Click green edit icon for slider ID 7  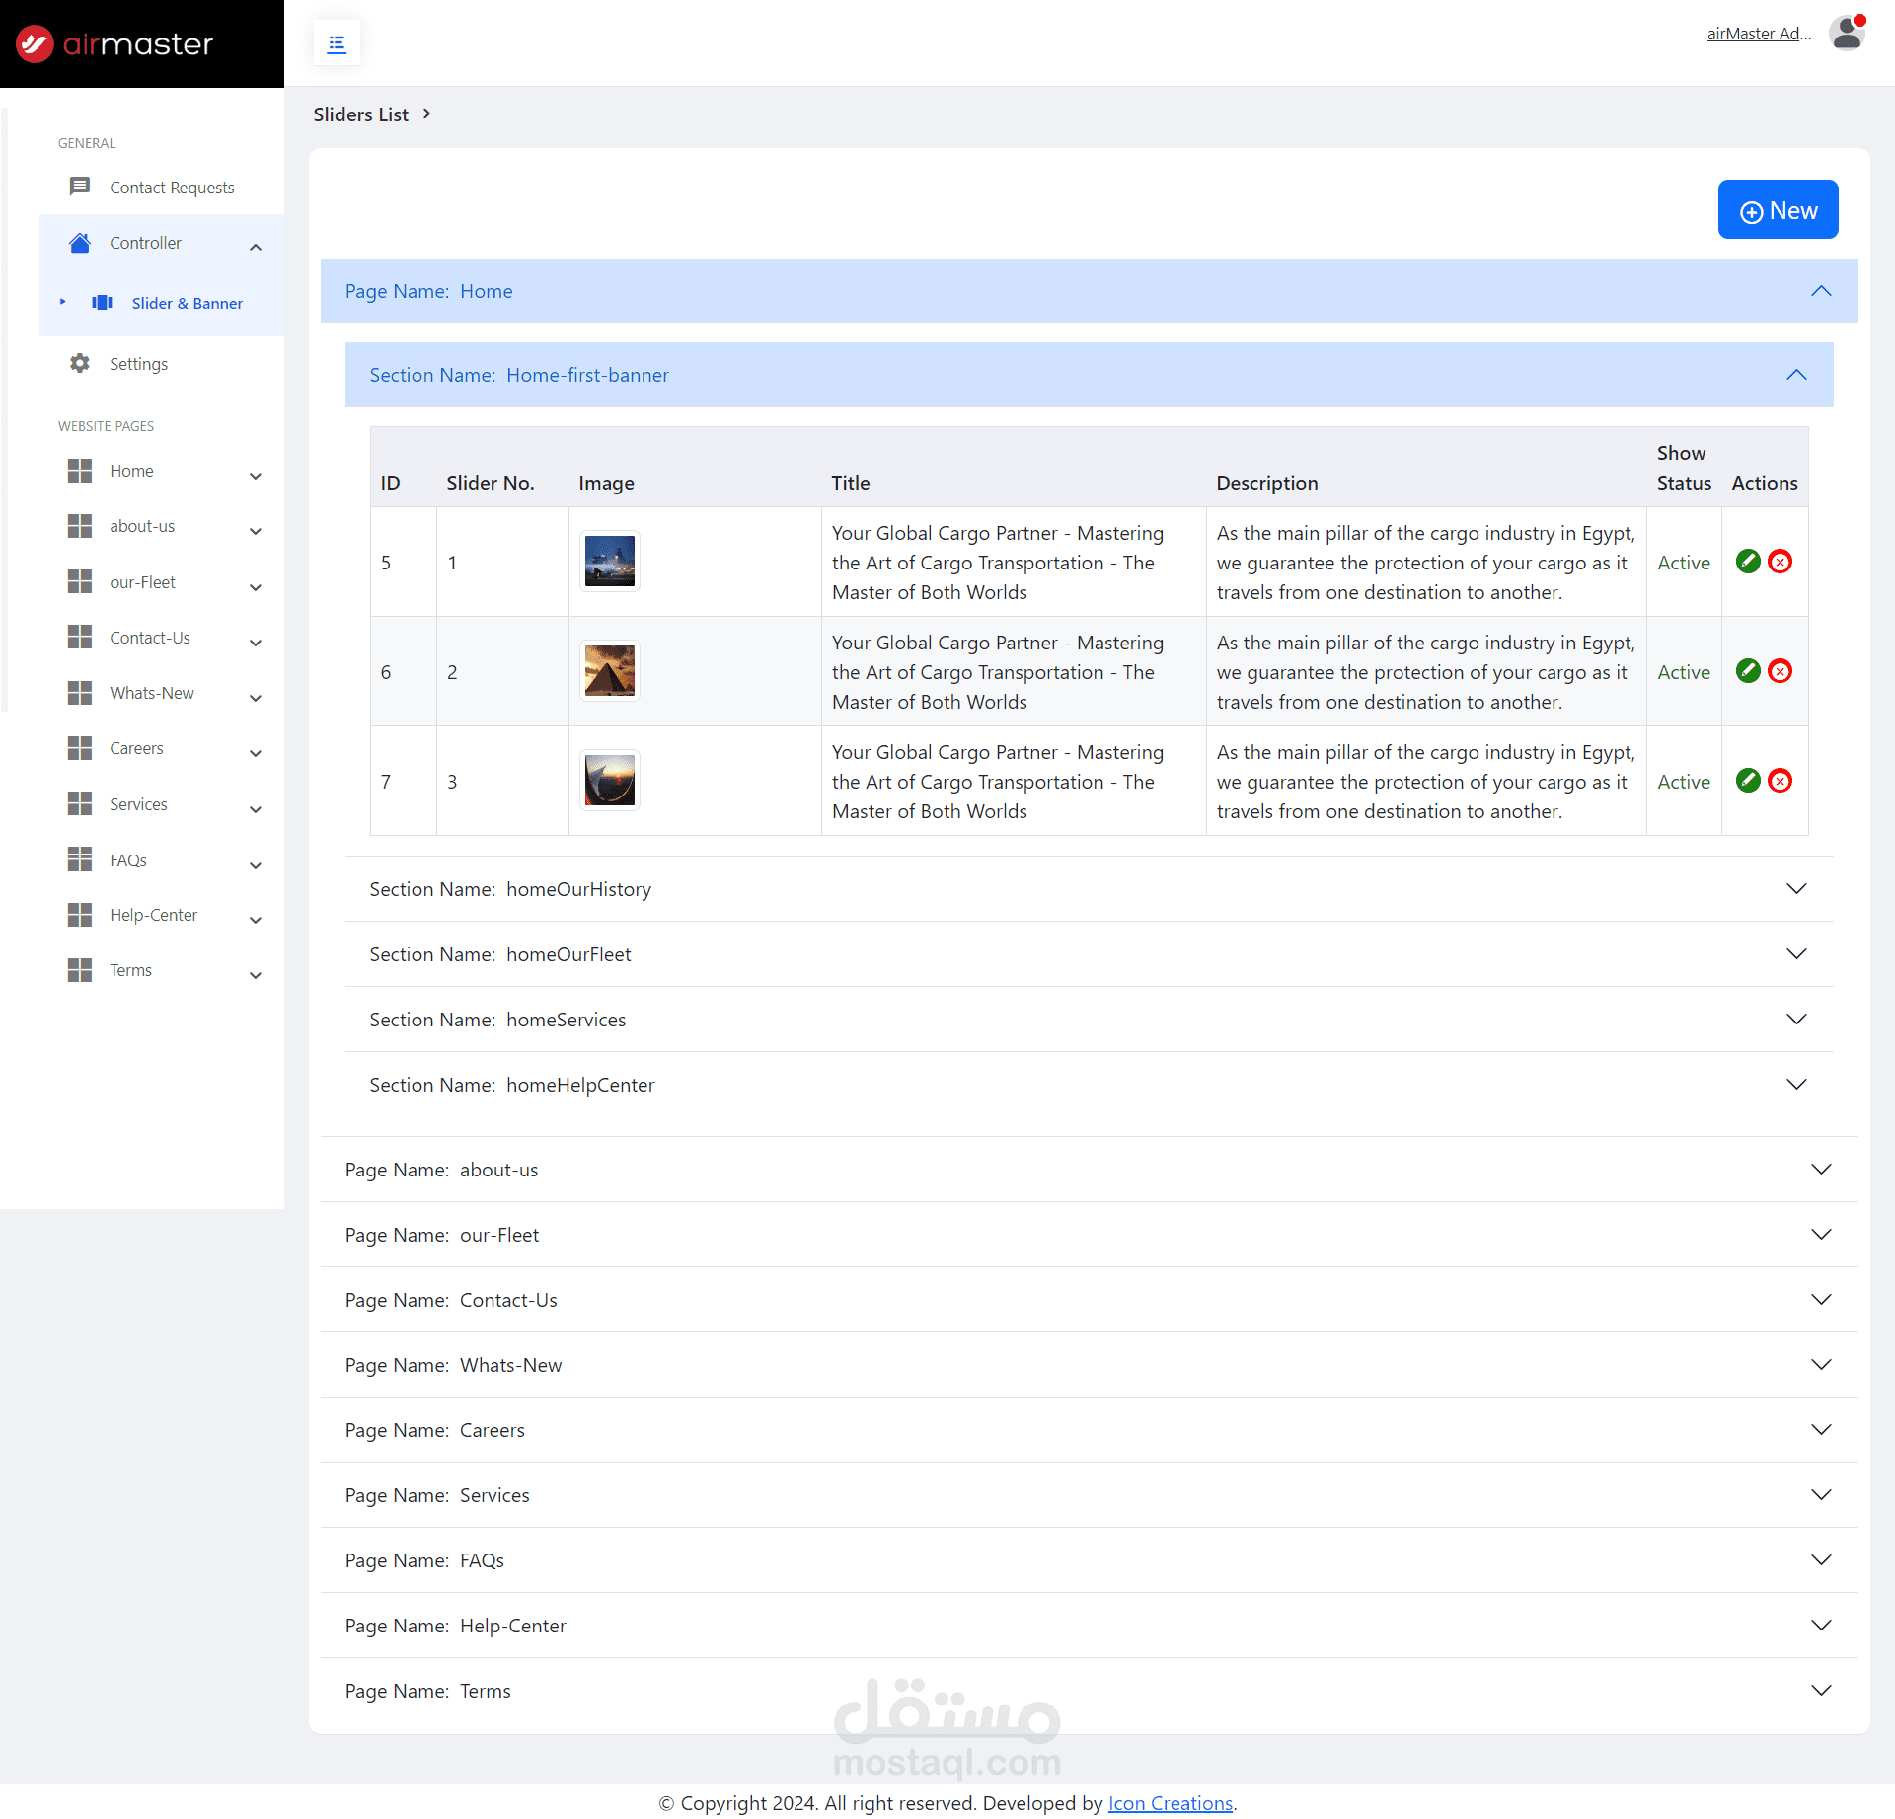[x=1748, y=781]
